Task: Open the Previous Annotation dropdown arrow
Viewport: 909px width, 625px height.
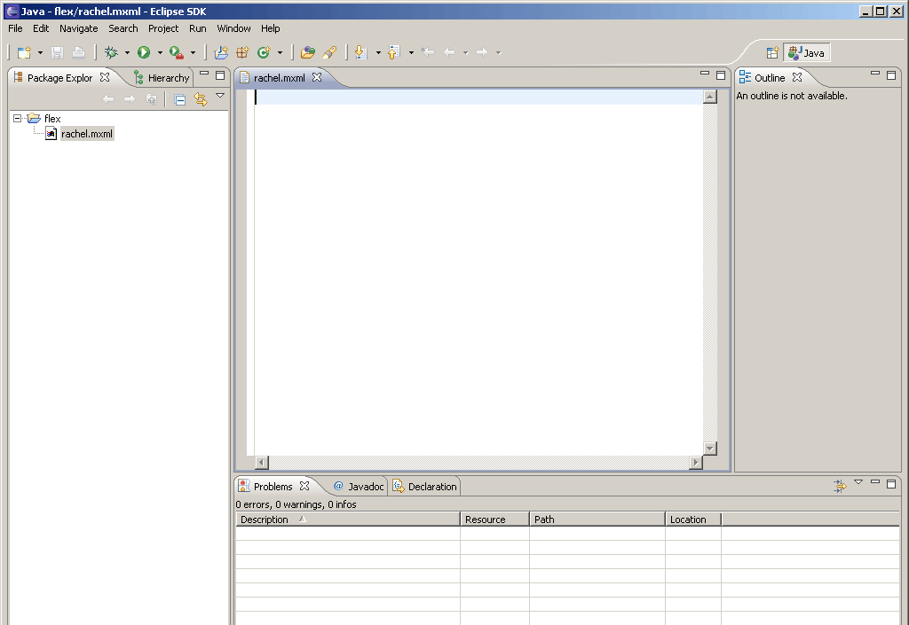Action: click(411, 52)
